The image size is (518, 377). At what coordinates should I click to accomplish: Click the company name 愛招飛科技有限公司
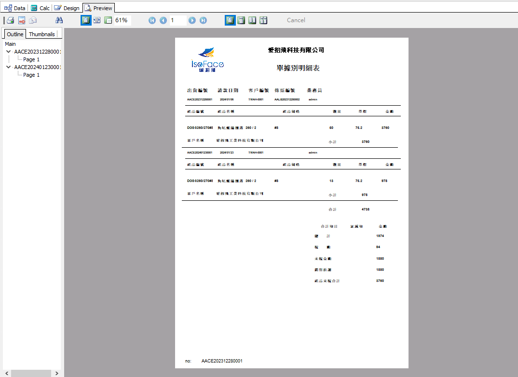point(296,50)
